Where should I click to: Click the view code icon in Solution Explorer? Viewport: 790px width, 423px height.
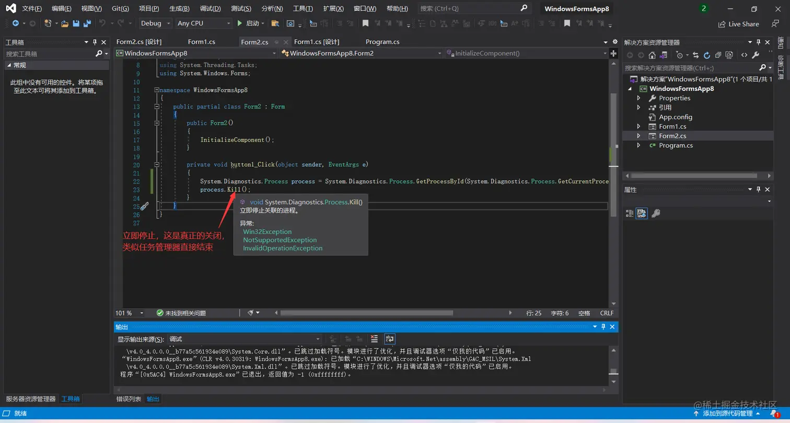click(744, 55)
